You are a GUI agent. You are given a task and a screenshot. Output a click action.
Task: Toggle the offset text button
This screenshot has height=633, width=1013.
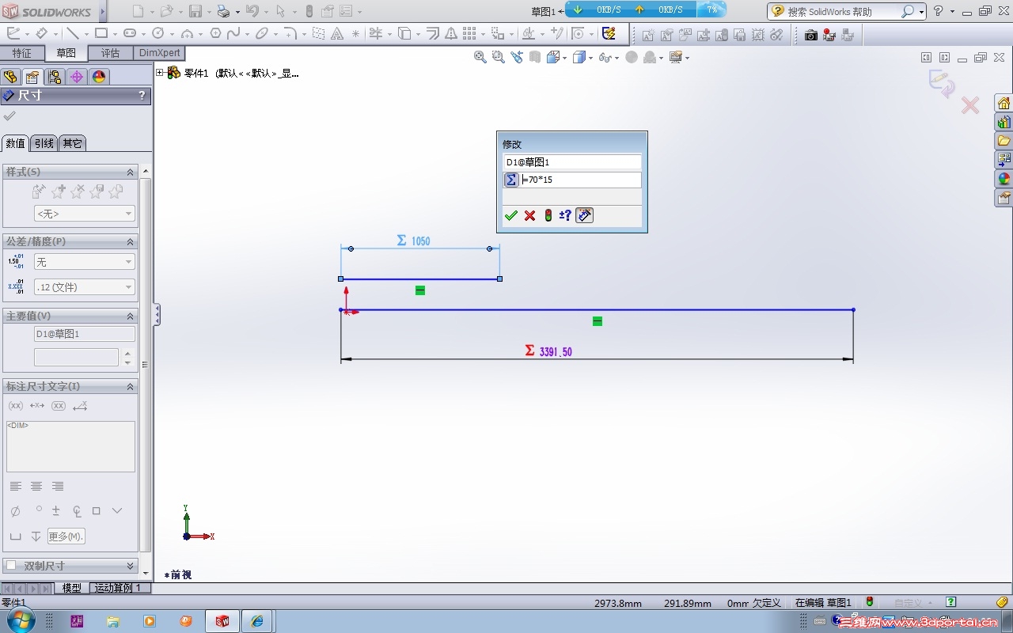point(80,406)
